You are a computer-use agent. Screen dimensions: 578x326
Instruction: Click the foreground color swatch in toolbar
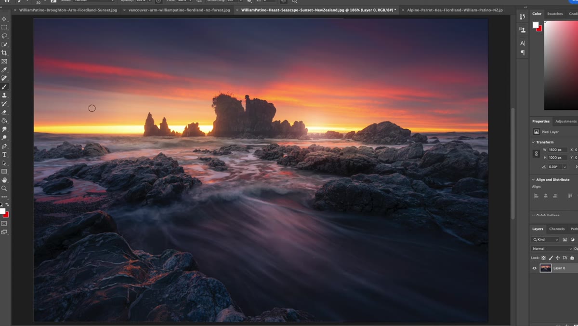[x=2, y=211]
